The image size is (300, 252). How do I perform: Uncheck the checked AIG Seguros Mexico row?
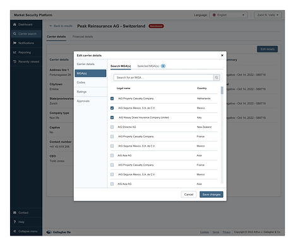112,108
